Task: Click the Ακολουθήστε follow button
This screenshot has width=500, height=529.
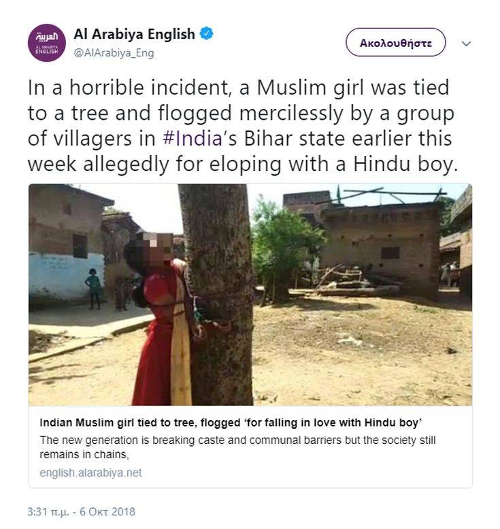Action: coord(395,42)
